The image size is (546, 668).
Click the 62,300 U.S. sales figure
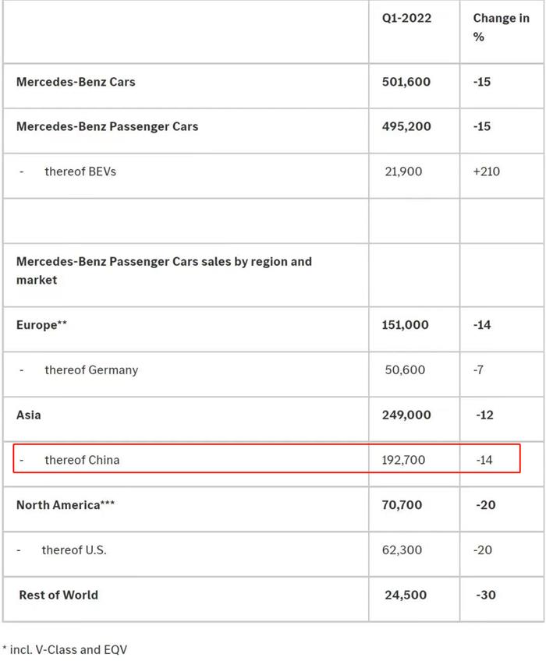(x=403, y=550)
